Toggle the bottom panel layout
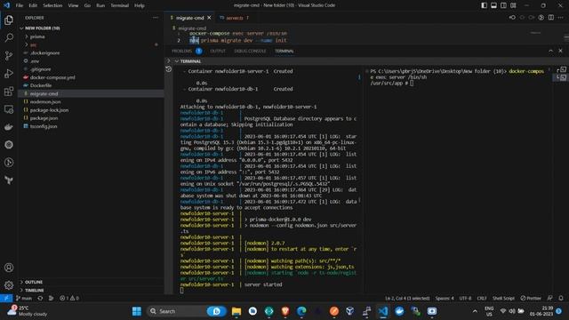The width and height of the screenshot is (569, 320). (x=494, y=5)
